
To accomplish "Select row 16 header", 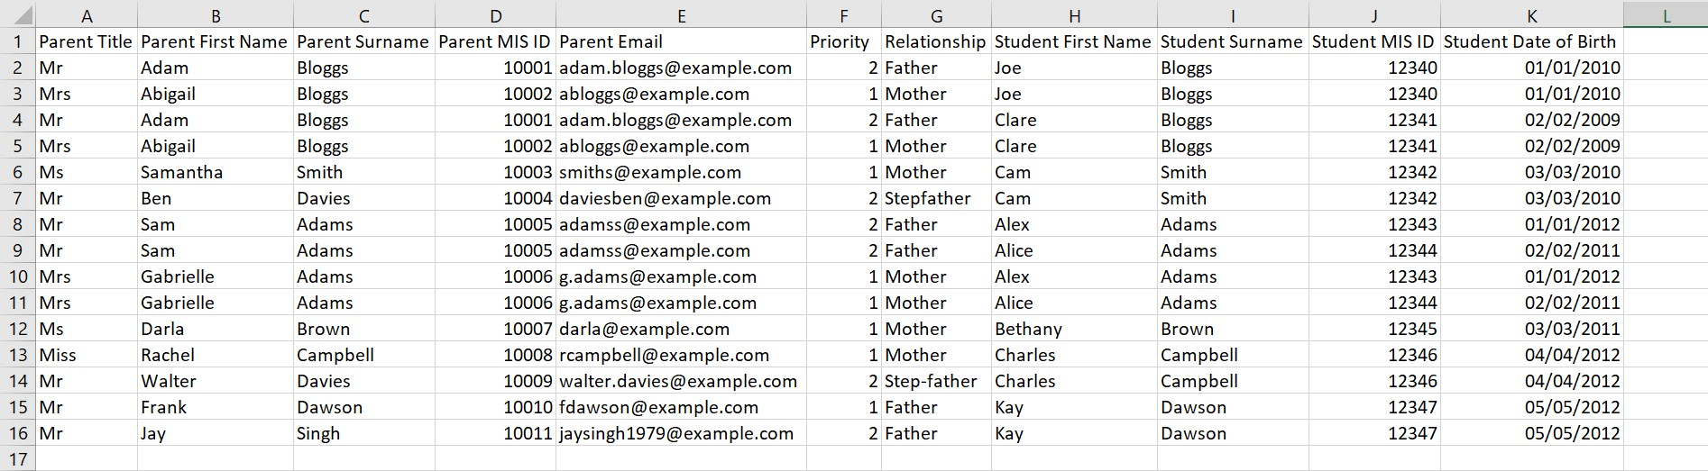I will coord(17,433).
